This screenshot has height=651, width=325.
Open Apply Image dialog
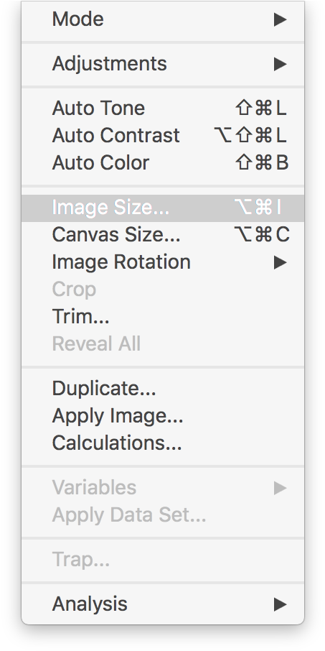coord(162,415)
